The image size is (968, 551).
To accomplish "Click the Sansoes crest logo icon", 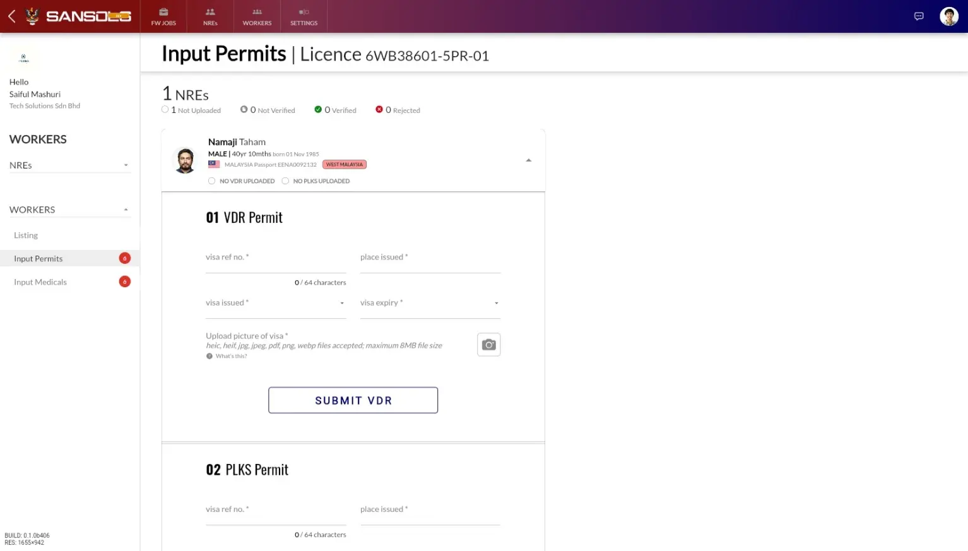I will [32, 16].
